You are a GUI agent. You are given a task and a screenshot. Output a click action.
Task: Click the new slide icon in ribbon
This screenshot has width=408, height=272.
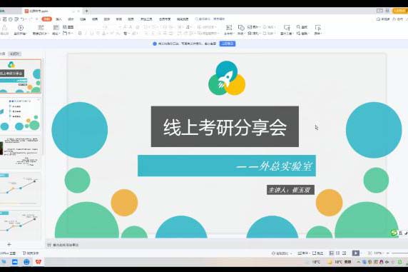[41, 28]
